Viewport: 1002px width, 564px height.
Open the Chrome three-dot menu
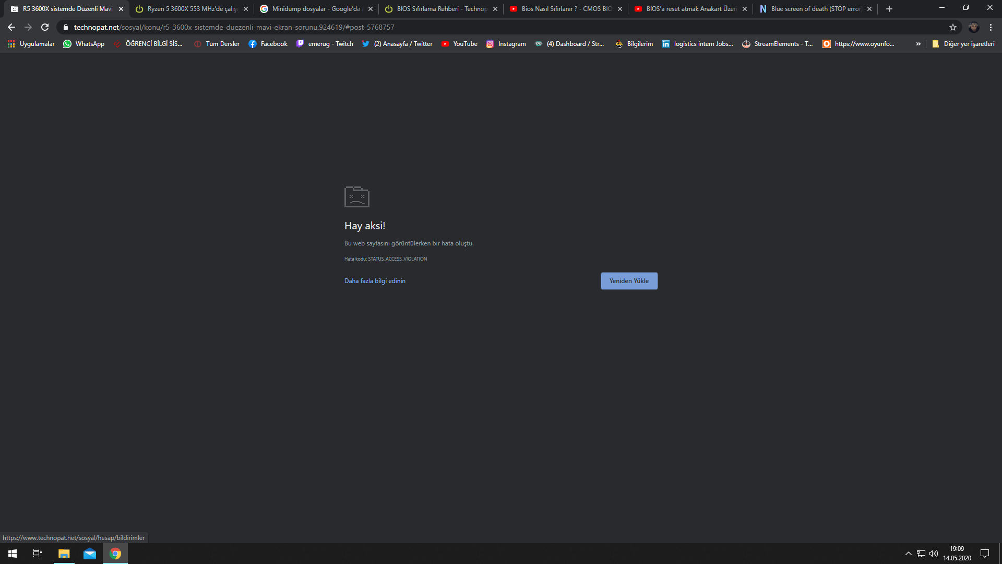(991, 27)
